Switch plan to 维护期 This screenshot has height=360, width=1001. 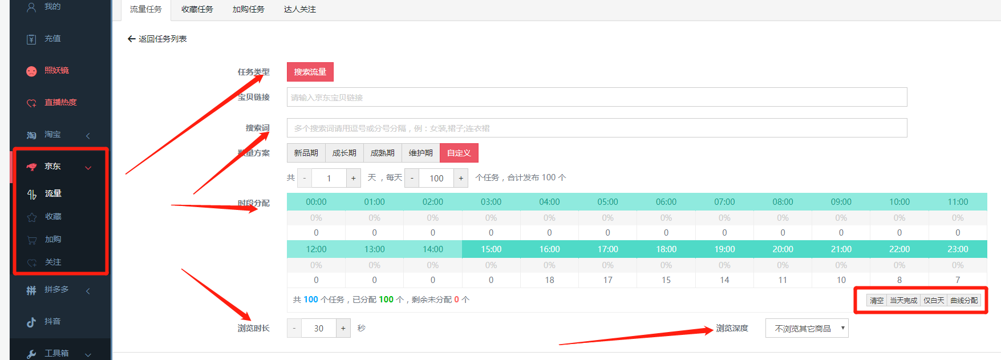420,153
